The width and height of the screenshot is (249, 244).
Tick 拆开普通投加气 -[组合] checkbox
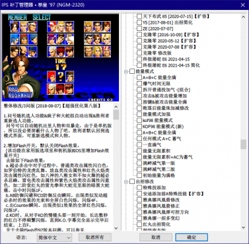[x=139, y=90]
